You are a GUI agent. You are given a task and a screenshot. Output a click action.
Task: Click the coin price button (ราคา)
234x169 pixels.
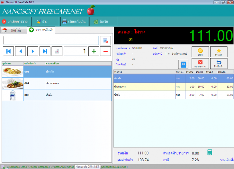pos(200,52)
